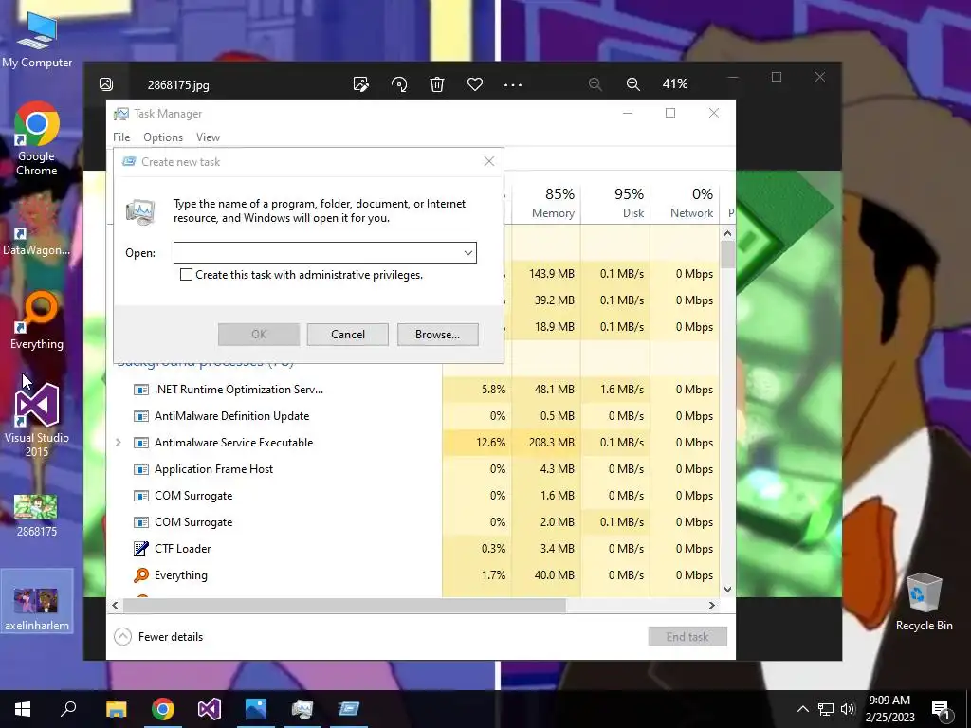Sort by Disk column header

(x=615, y=203)
